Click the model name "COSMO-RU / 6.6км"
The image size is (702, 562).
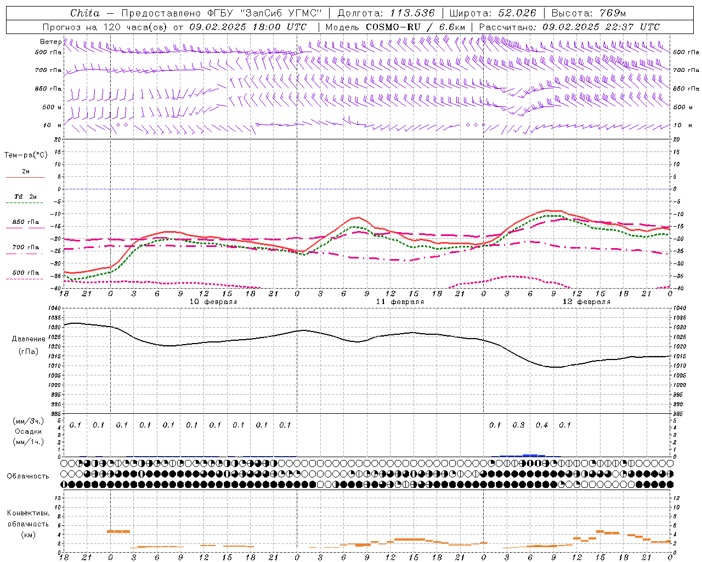point(415,27)
